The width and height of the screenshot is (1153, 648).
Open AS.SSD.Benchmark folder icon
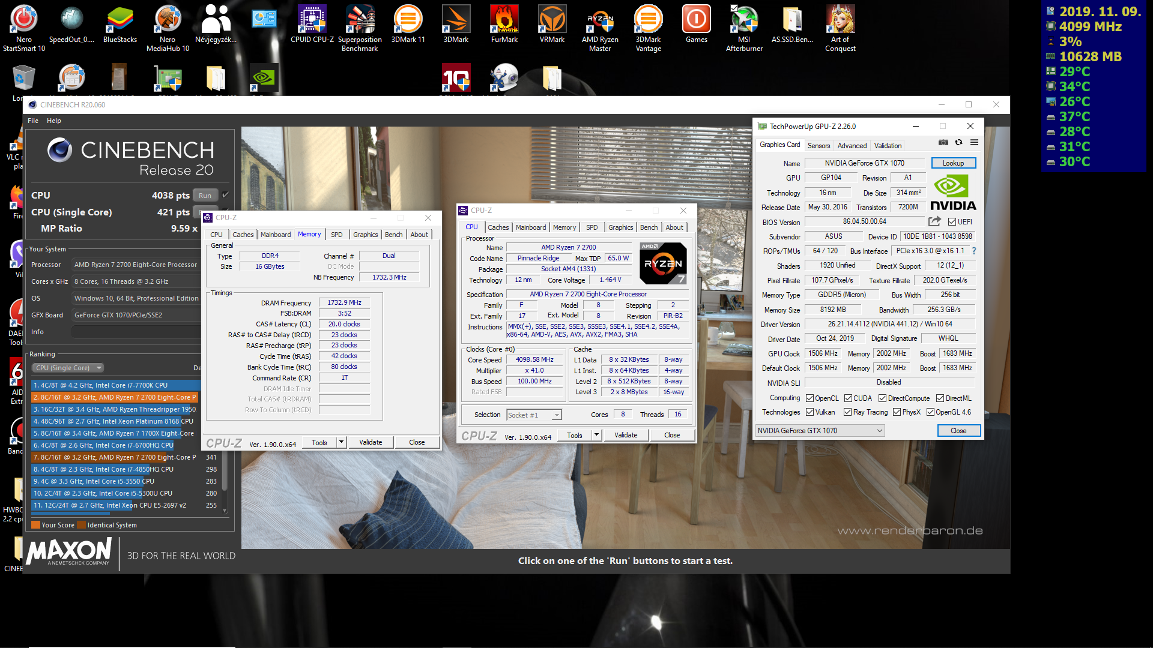(792, 24)
